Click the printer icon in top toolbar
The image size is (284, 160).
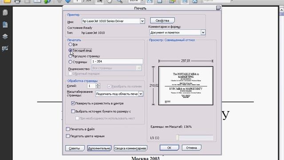(17, 2)
